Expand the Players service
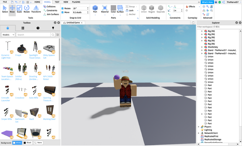Image resolution: width=242 pixels, height=151 pixels. (x=199, y=127)
